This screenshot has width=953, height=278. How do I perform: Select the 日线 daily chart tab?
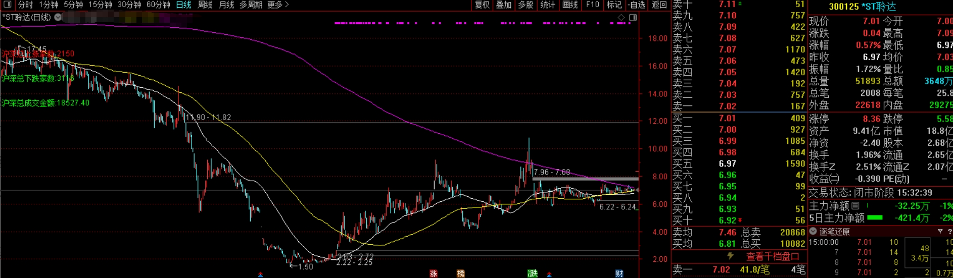pyautogui.click(x=183, y=5)
